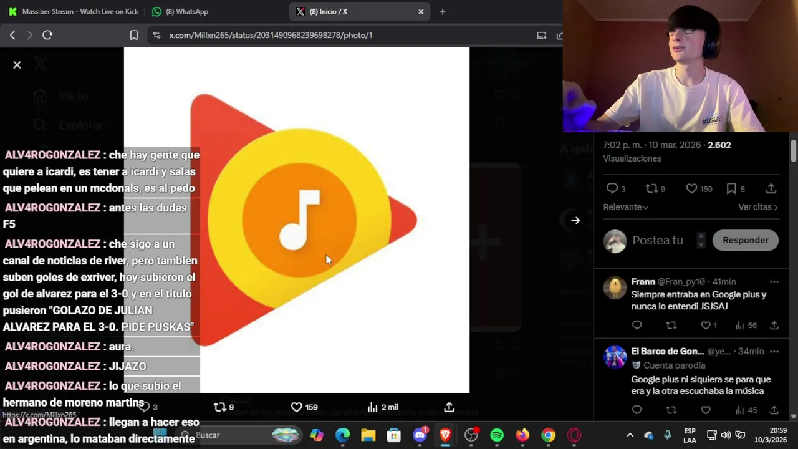Bookmark this page in the address bar
The width and height of the screenshot is (798, 449).
pyautogui.click(x=133, y=36)
